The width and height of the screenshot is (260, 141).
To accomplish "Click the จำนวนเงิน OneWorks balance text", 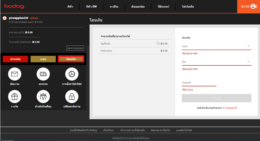I will (x=24, y=42).
